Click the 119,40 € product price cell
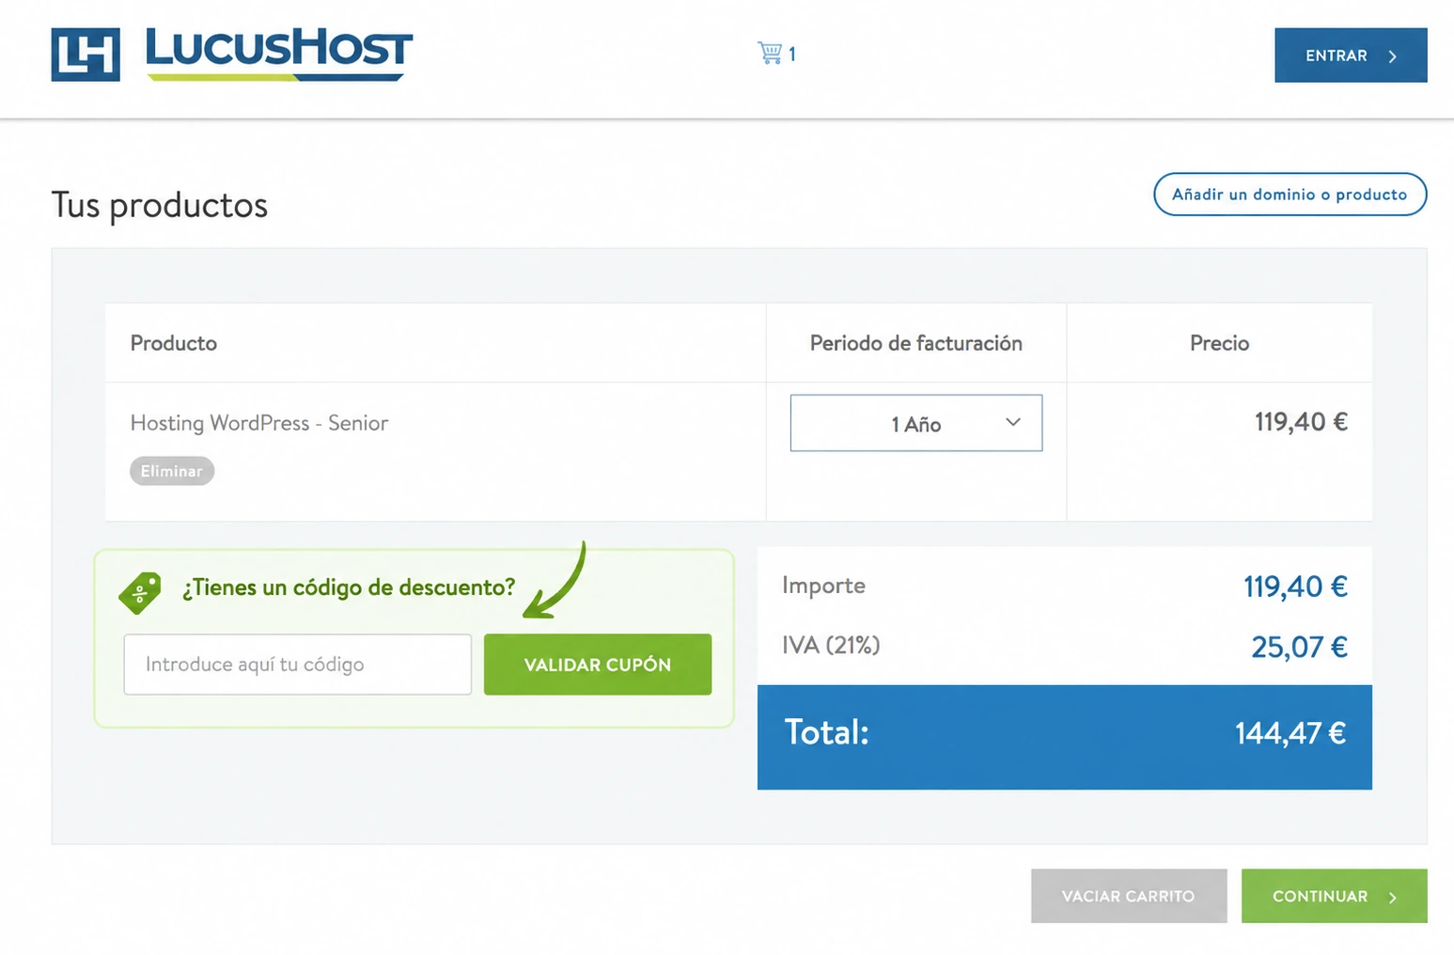This screenshot has width=1454, height=955. coord(1301,422)
